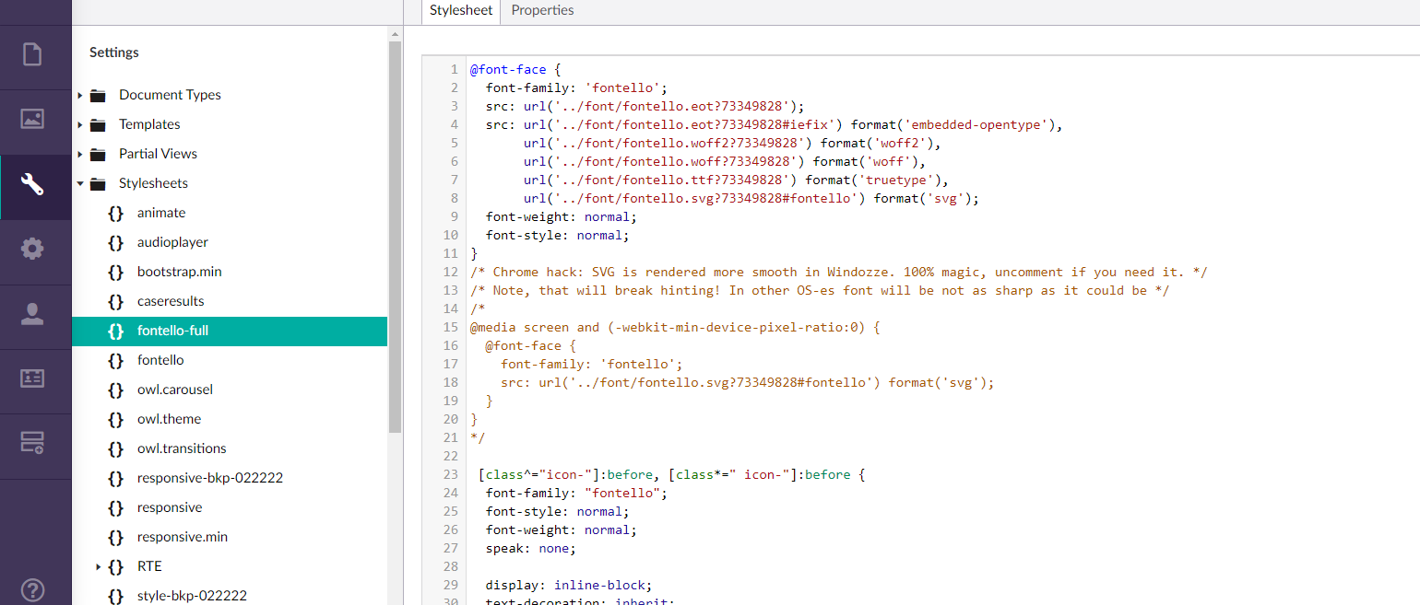This screenshot has height=605, width=1420.
Task: Click the Partial Views label
Action: pyautogui.click(x=158, y=154)
